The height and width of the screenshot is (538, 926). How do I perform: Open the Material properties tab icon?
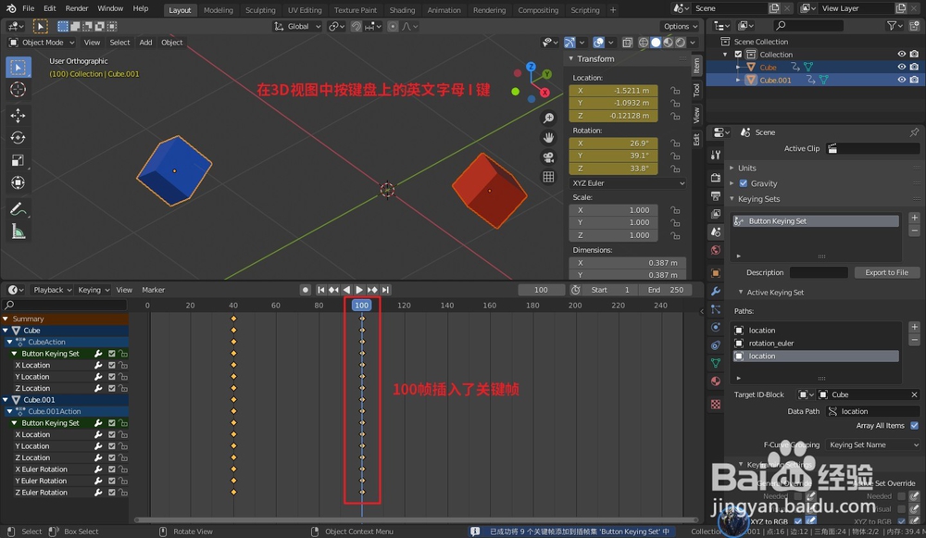(716, 381)
